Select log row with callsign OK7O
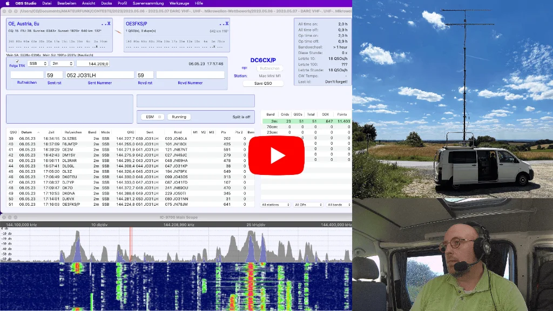The height and width of the screenshot is (311, 553). (x=131, y=188)
